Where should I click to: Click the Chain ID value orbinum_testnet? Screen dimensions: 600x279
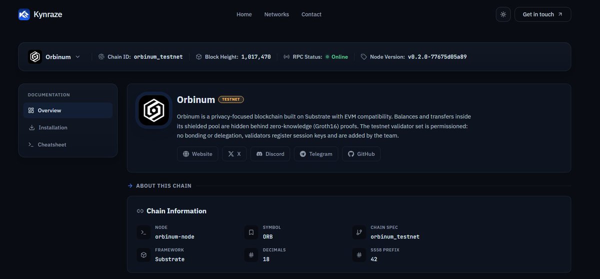tap(158, 57)
